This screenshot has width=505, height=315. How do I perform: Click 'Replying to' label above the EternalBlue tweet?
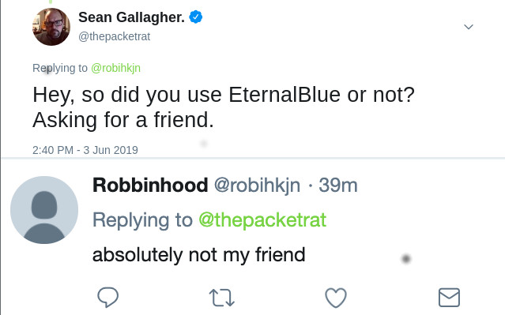(60, 68)
